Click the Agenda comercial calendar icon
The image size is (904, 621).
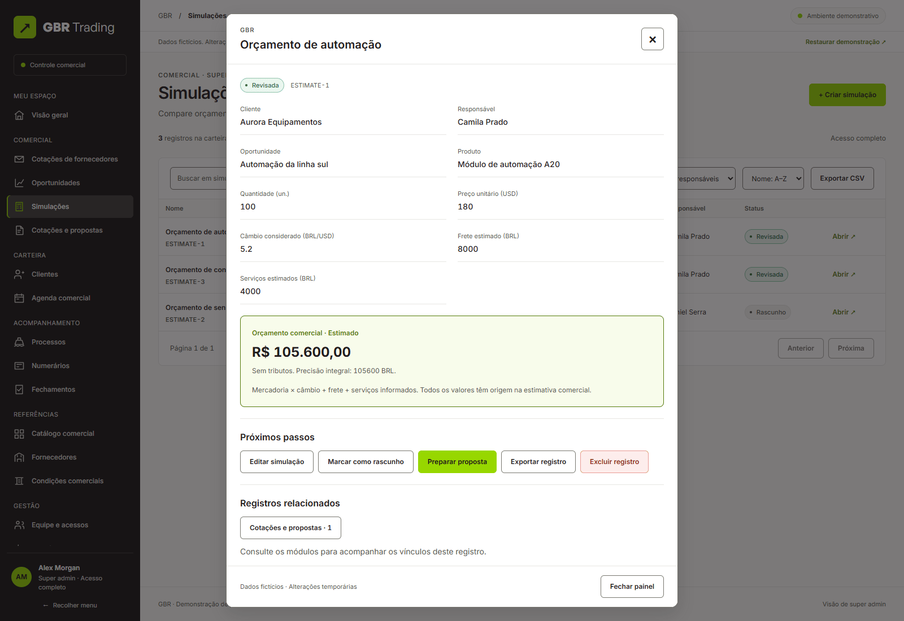(19, 298)
